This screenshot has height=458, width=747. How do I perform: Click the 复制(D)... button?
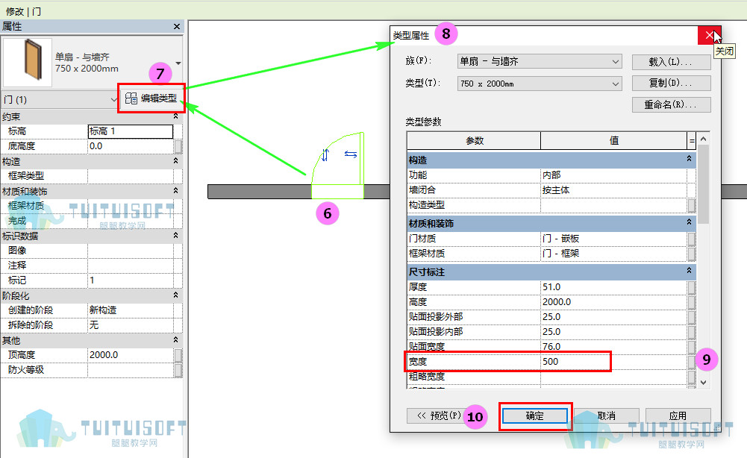671,84
